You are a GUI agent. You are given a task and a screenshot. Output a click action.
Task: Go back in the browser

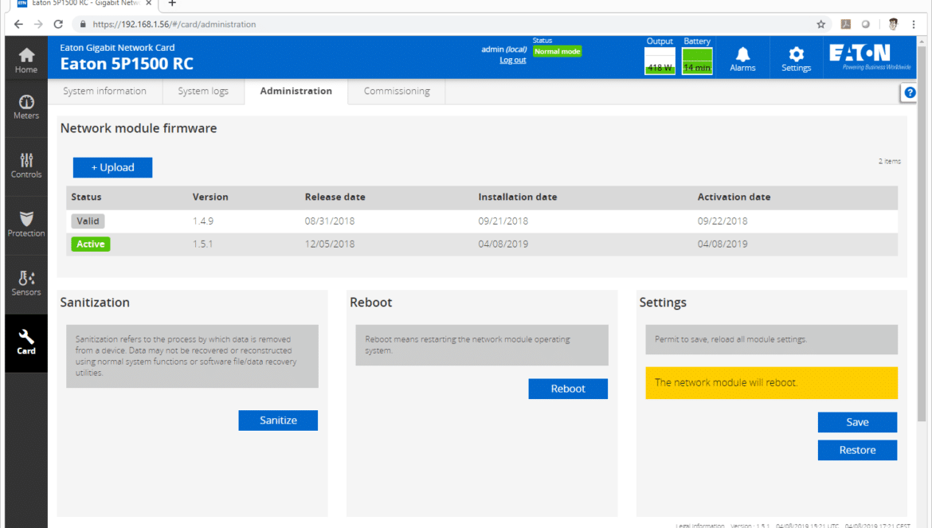tap(18, 25)
